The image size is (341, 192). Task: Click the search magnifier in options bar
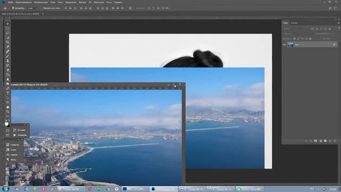pyautogui.click(x=330, y=9)
